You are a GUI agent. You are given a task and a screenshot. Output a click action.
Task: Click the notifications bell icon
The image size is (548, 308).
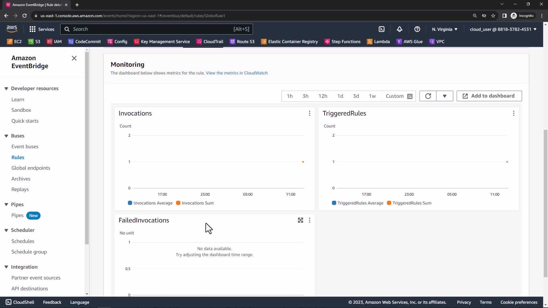pyautogui.click(x=399, y=29)
